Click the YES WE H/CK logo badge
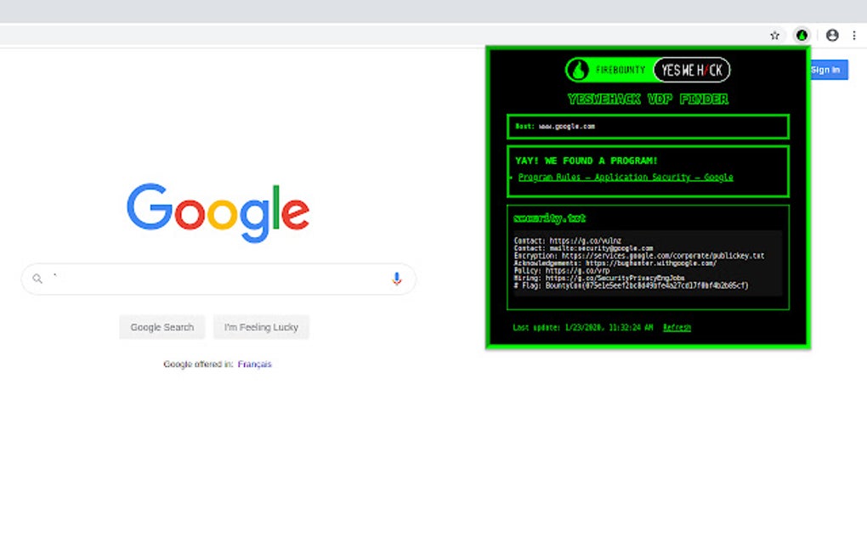The image size is (867, 542). [x=691, y=70]
